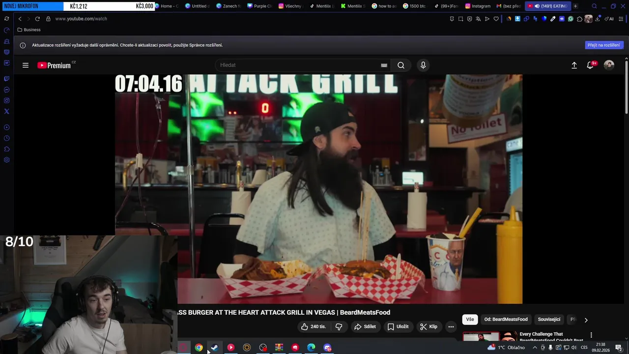Create a clip with the Klip button
The width and height of the screenshot is (629, 354).
point(429,326)
